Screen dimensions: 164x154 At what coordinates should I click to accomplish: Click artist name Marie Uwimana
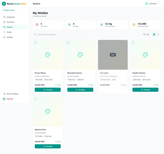(140, 76)
